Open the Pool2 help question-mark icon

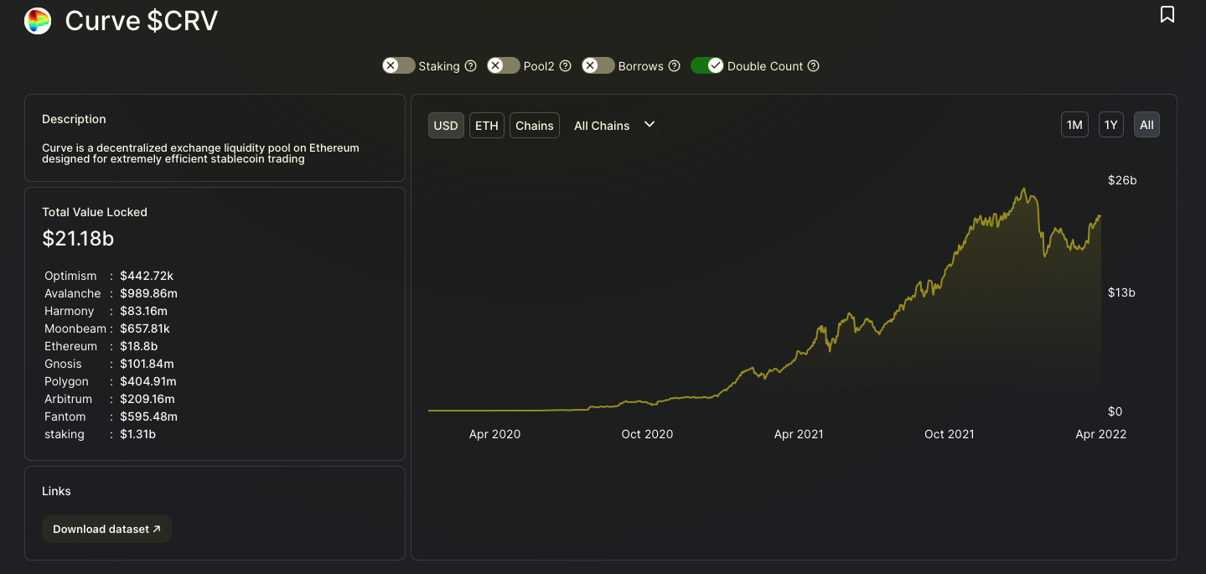(566, 65)
